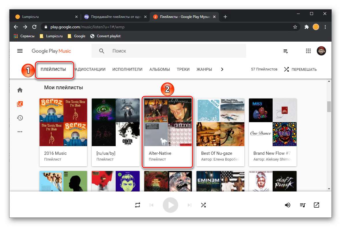341x227 pixels.
Task: Click the address bar URL
Action: pos(87,27)
